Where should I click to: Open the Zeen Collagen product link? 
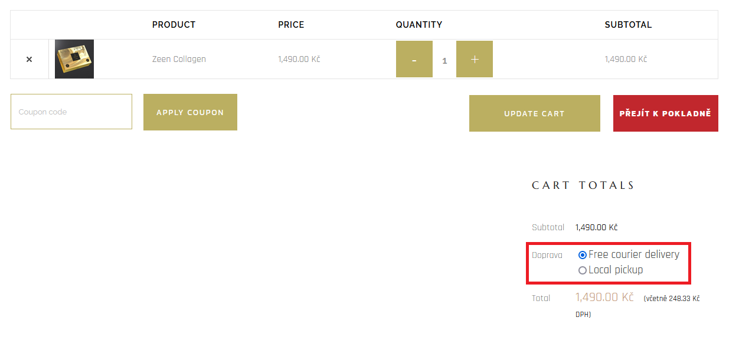(x=179, y=59)
